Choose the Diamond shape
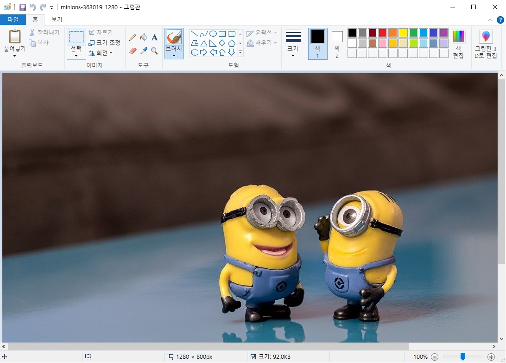The image size is (506, 363). [x=222, y=43]
